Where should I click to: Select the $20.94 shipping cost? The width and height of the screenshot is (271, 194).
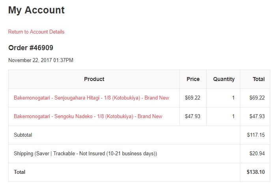click(257, 154)
